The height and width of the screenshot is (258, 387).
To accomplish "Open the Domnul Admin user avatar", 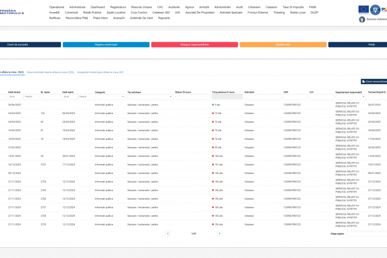I will tap(362, 19).
